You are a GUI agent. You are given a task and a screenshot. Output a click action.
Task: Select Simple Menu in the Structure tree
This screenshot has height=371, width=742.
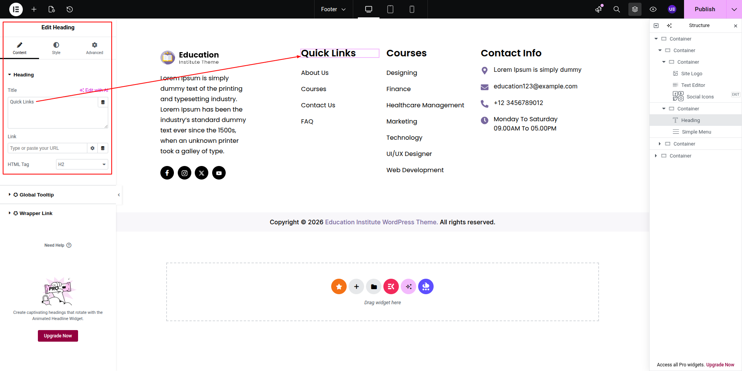point(696,132)
